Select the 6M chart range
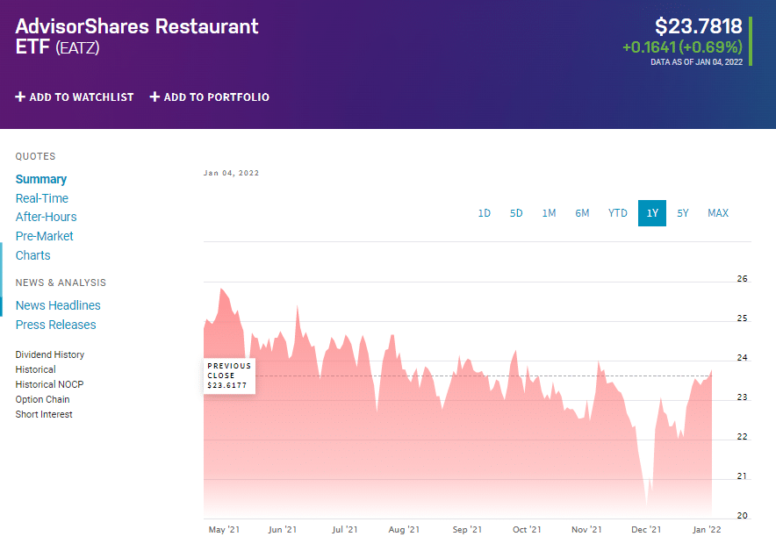The image size is (776, 558). [582, 213]
